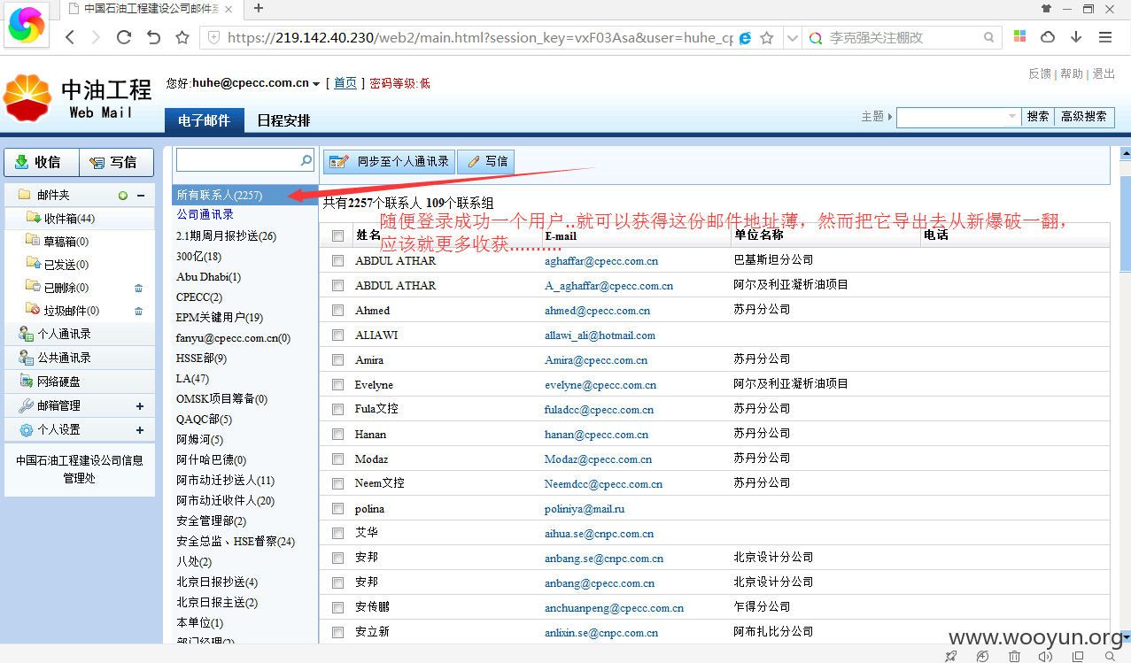Click the colorful apps grid icon in toolbar

pyautogui.click(x=1019, y=38)
